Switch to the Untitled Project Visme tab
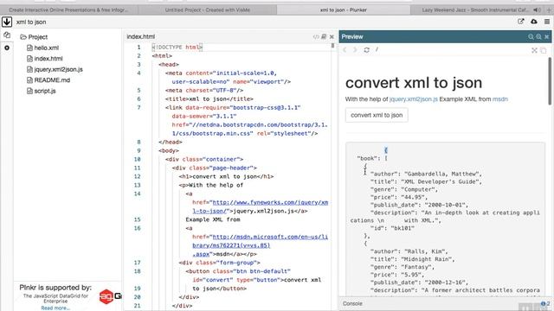 [208, 10]
